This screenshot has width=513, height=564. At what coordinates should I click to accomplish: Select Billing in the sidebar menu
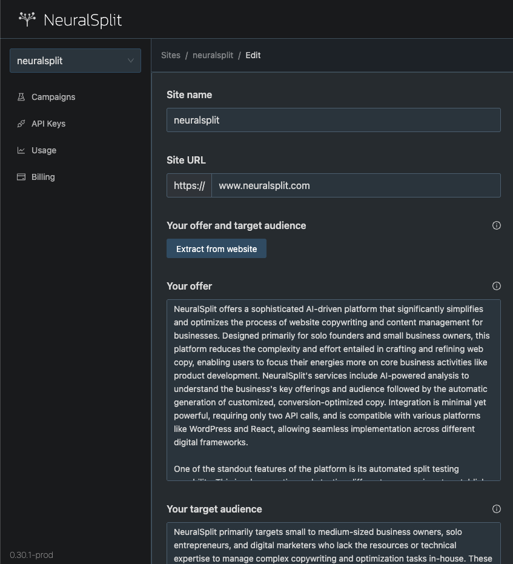point(42,177)
